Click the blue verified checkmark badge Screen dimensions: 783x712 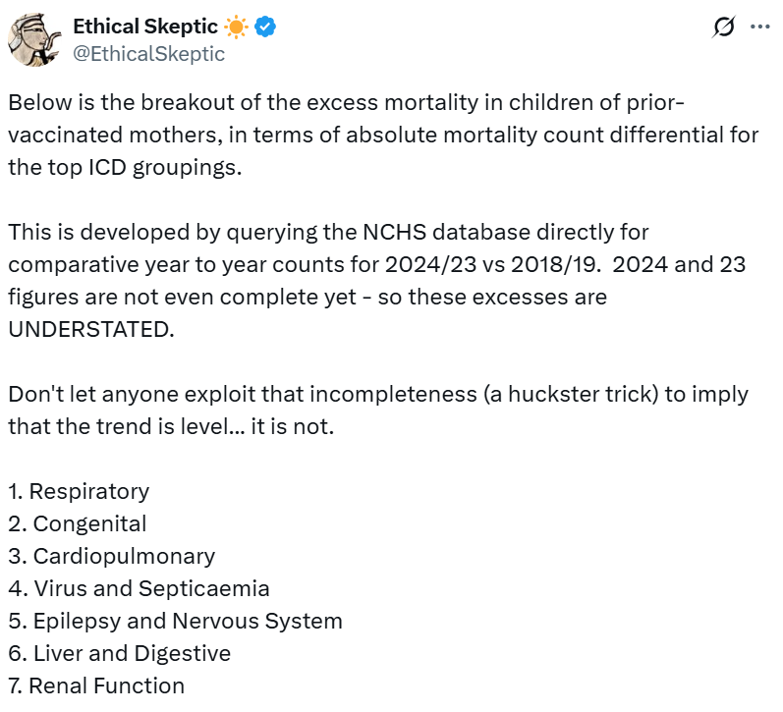264,27
